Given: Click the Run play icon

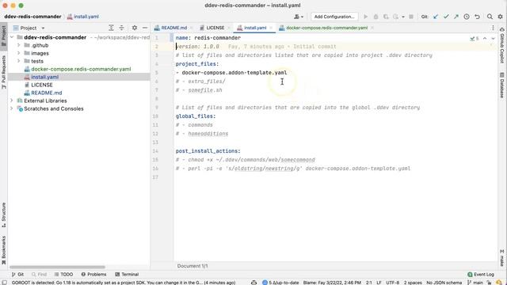Looking at the screenshot, I should point(366,17).
